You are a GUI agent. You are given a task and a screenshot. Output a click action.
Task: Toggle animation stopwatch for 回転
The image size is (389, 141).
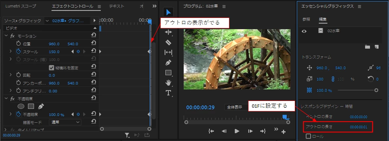click(x=19, y=75)
